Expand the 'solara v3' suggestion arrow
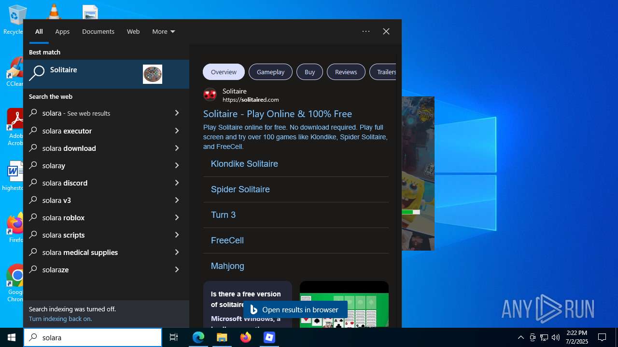 tap(177, 200)
